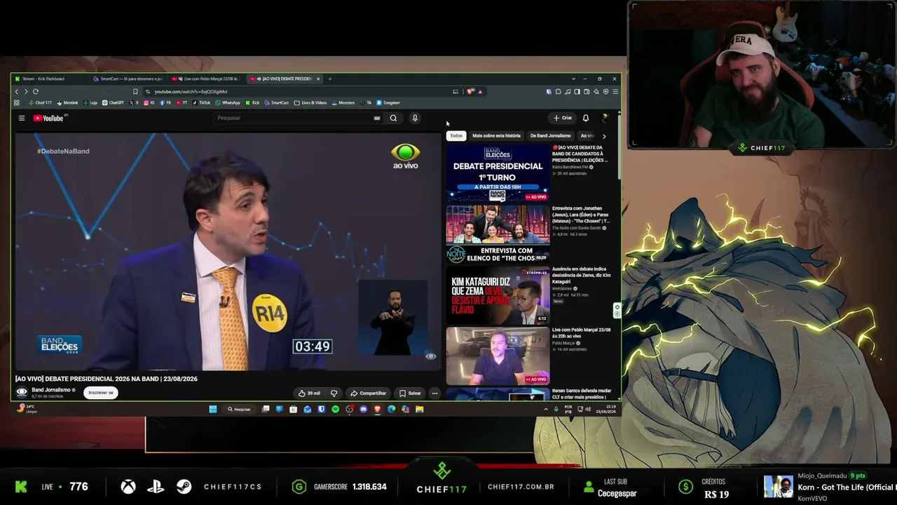Start voice search with the microphone icon
The image size is (897, 505).
(x=415, y=118)
